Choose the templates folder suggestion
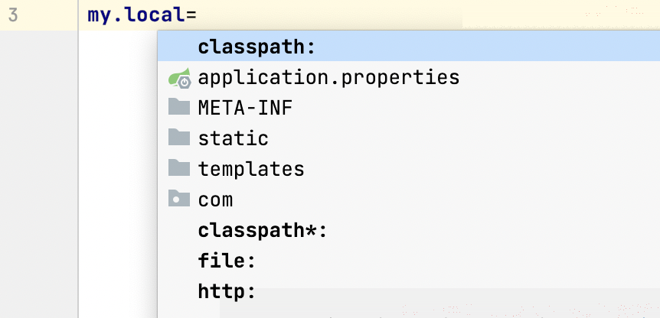 [409, 169]
